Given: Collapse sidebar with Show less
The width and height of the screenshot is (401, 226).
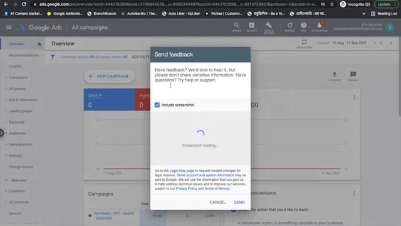Looking at the screenshot, I should tap(18, 180).
